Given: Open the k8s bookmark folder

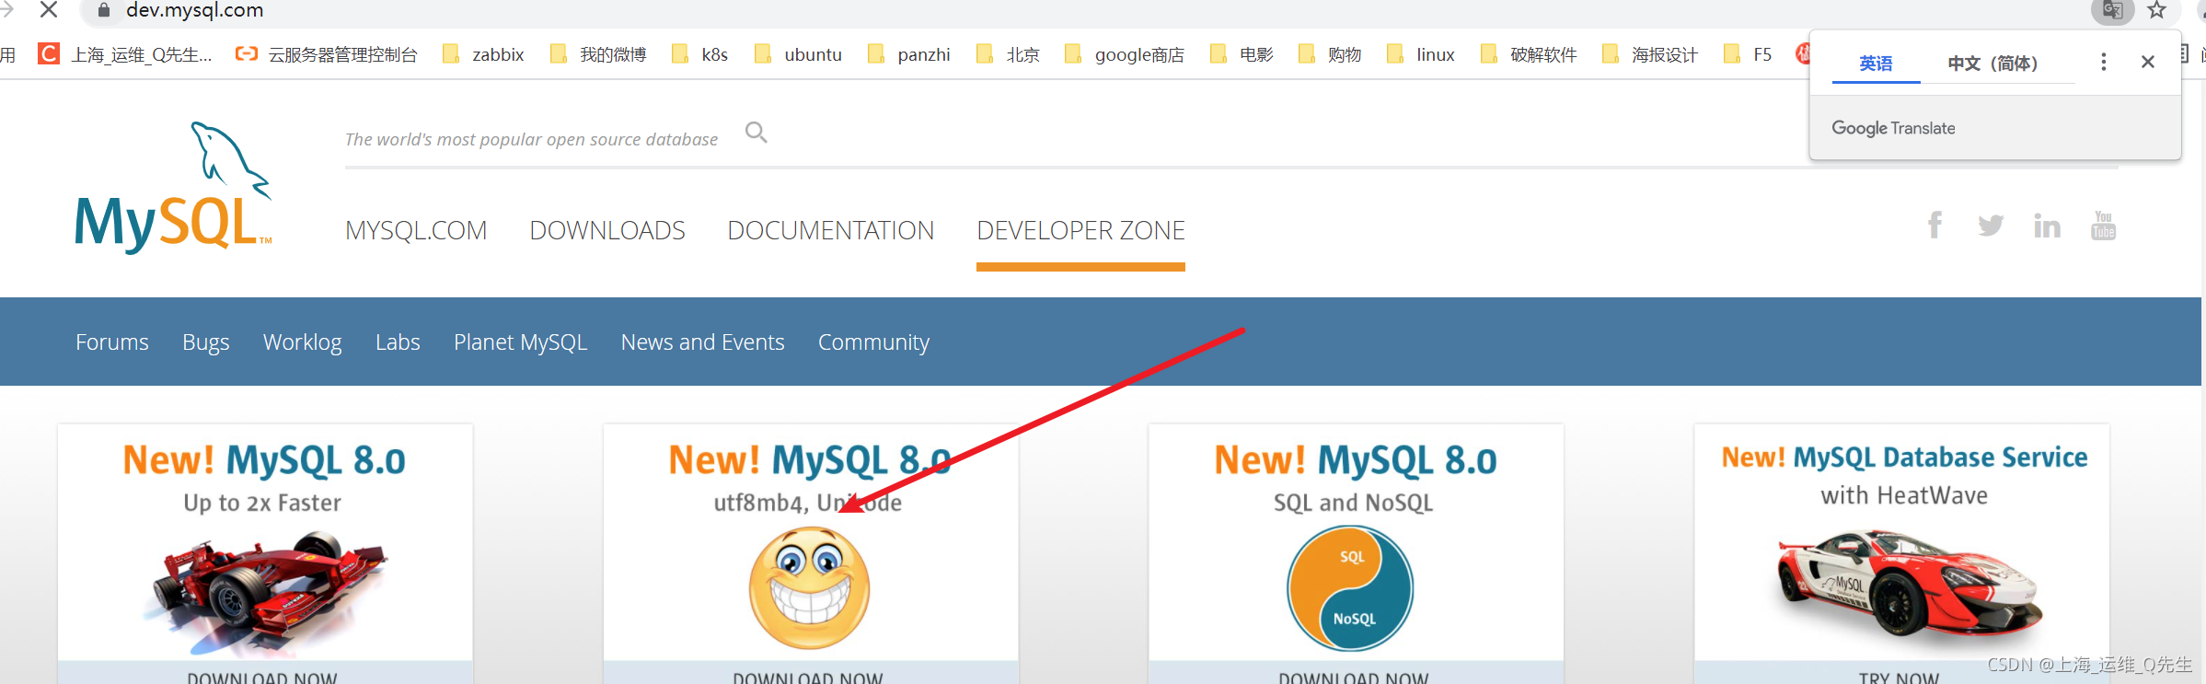Looking at the screenshot, I should (700, 54).
